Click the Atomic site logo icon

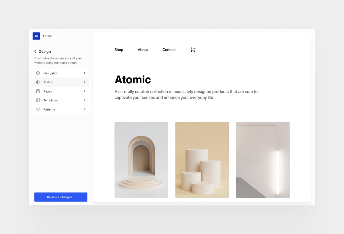point(36,36)
